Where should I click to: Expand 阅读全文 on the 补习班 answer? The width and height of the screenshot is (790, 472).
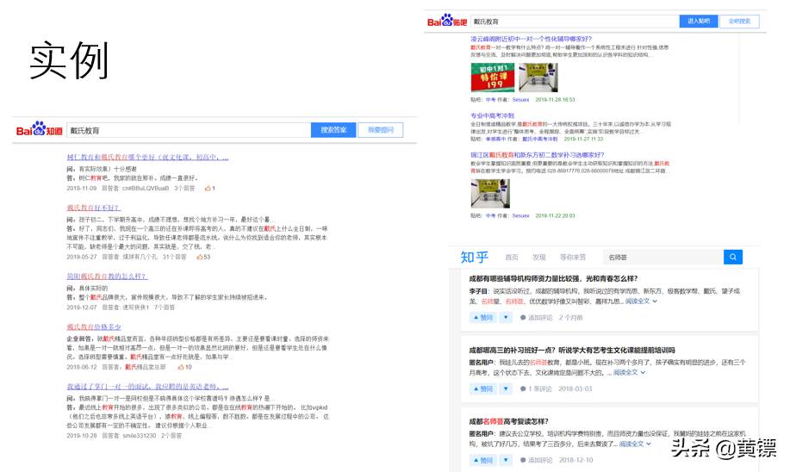click(x=629, y=373)
